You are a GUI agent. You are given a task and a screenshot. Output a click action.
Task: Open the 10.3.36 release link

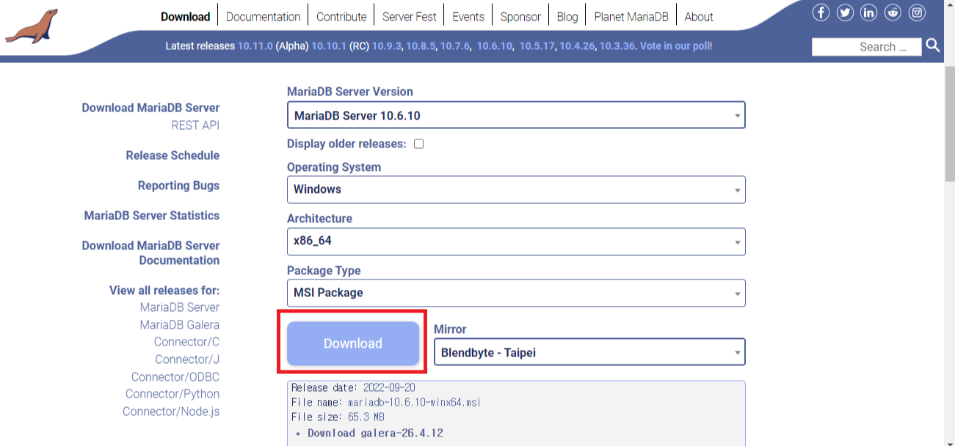click(x=617, y=45)
